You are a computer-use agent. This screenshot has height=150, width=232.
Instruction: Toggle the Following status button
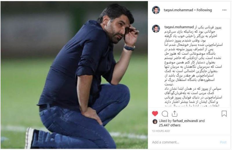[x=204, y=10]
